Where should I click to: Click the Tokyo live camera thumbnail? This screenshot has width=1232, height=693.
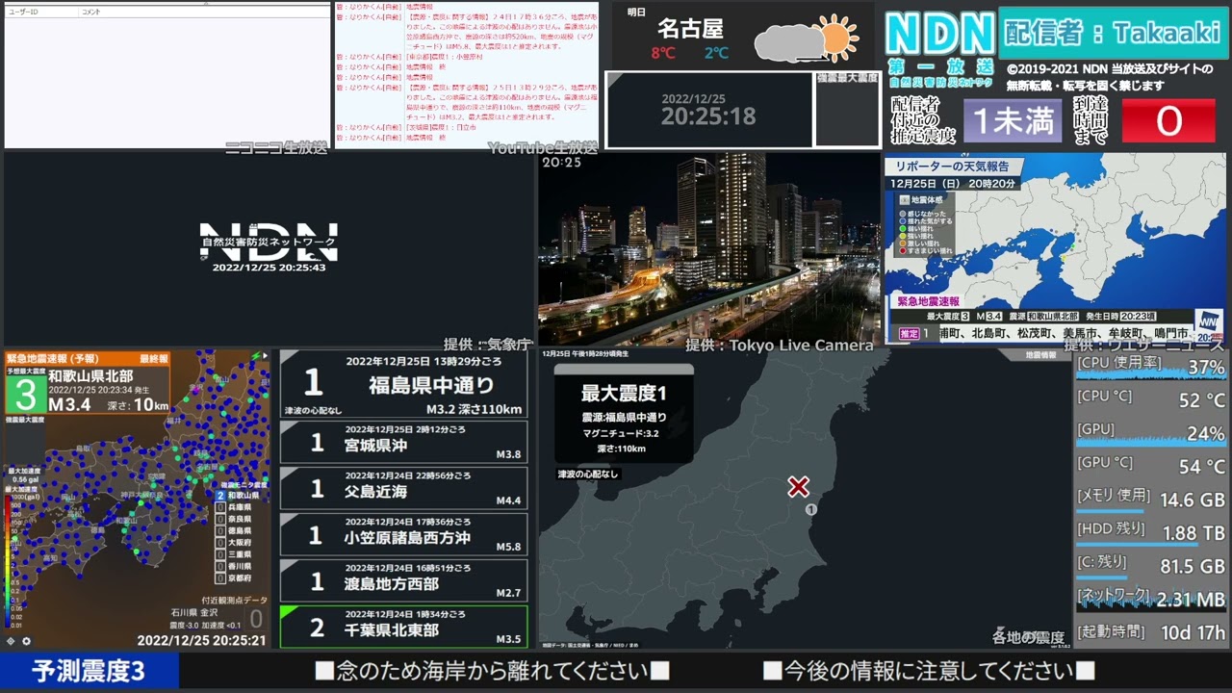tap(708, 248)
